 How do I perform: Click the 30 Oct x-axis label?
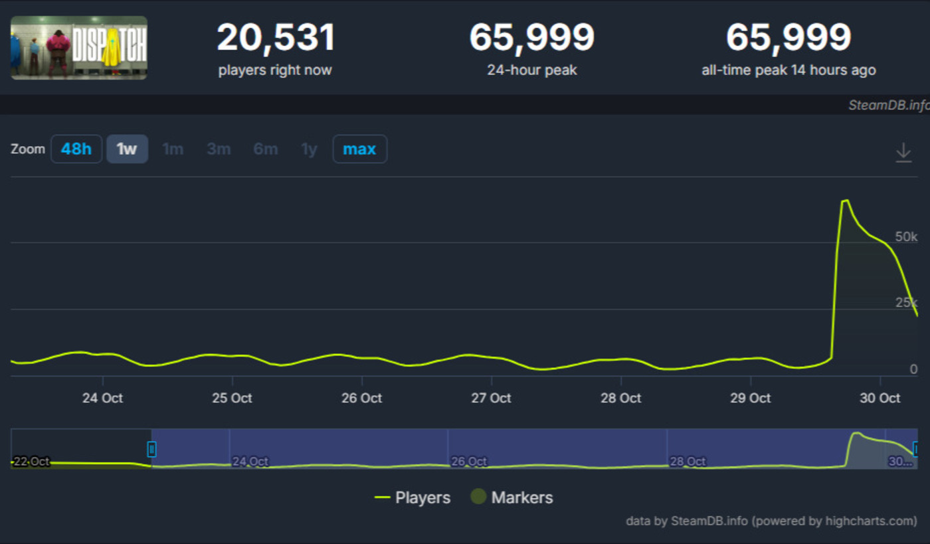(880, 398)
